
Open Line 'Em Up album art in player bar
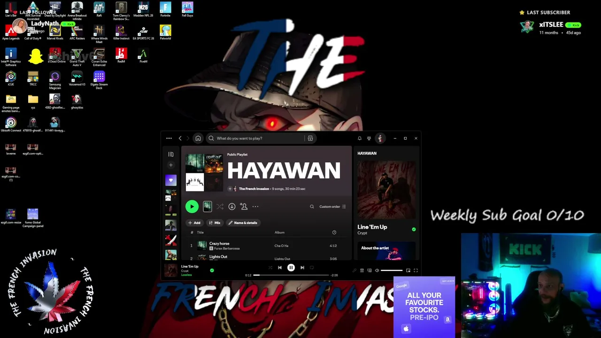coord(171,270)
